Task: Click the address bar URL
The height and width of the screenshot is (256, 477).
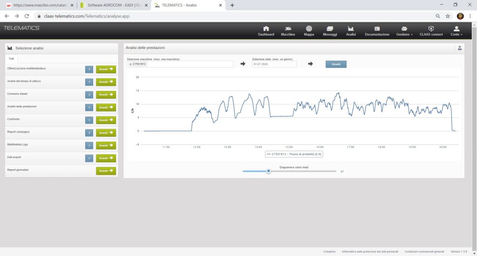Action: 87,16
